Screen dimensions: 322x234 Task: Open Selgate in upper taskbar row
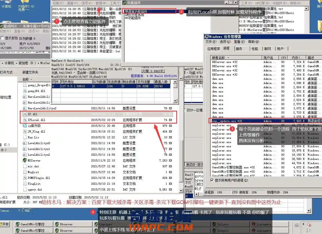(230, 224)
